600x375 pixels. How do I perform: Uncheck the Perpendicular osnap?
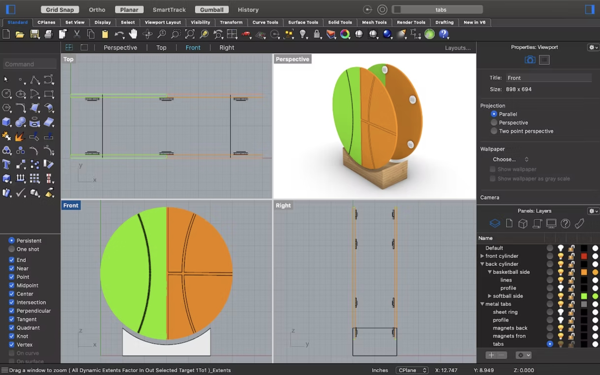click(12, 310)
